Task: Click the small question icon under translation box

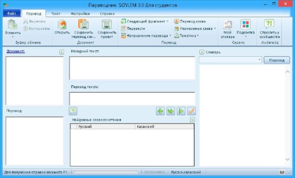Action: coord(73,111)
